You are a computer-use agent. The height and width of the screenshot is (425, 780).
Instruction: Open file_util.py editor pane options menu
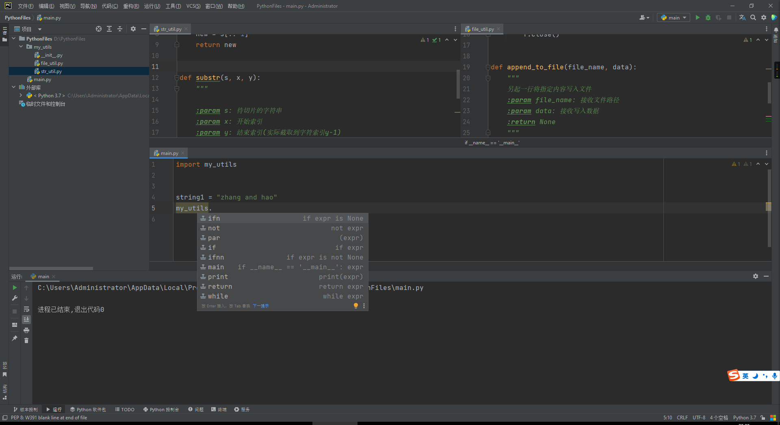click(x=767, y=29)
